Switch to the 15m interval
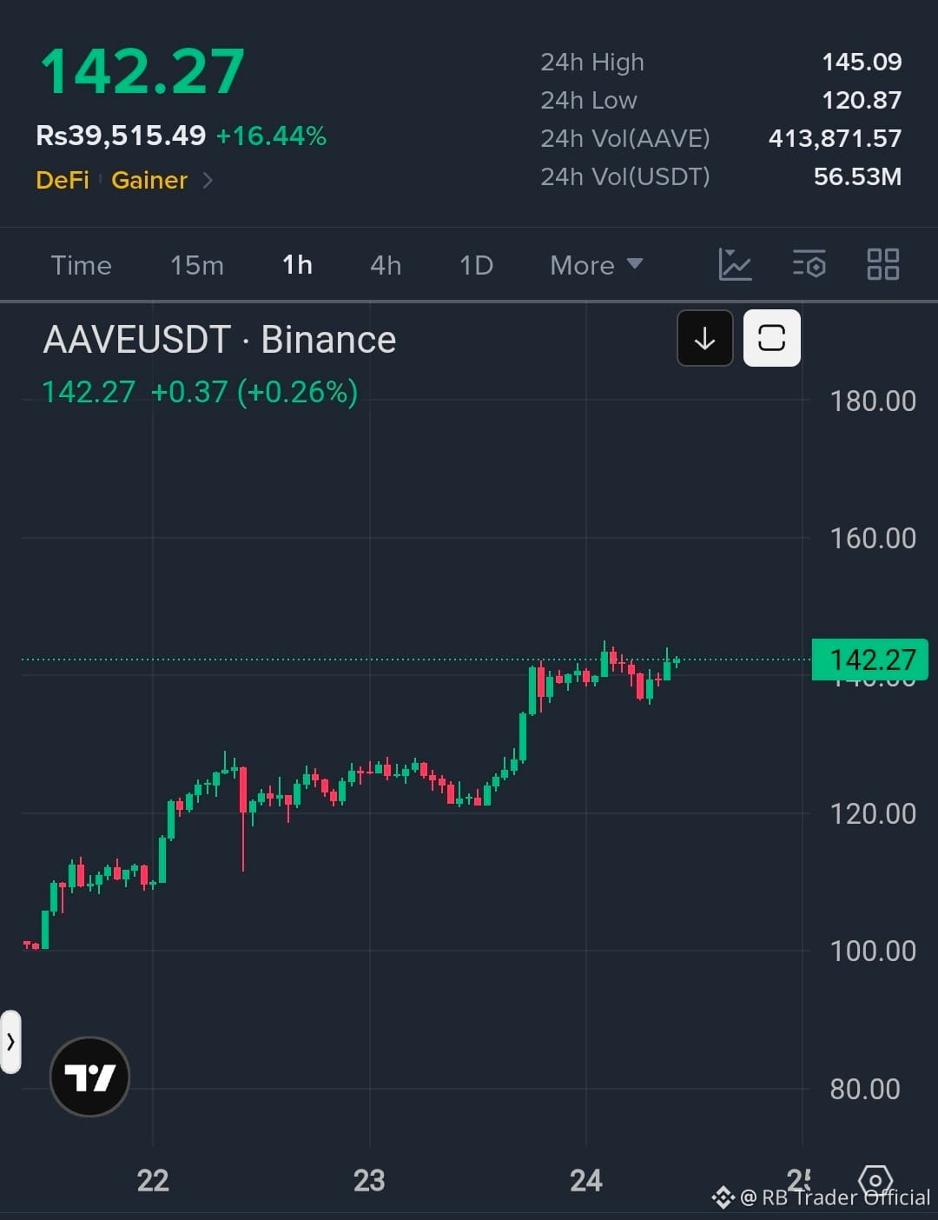The image size is (938, 1220). (197, 265)
